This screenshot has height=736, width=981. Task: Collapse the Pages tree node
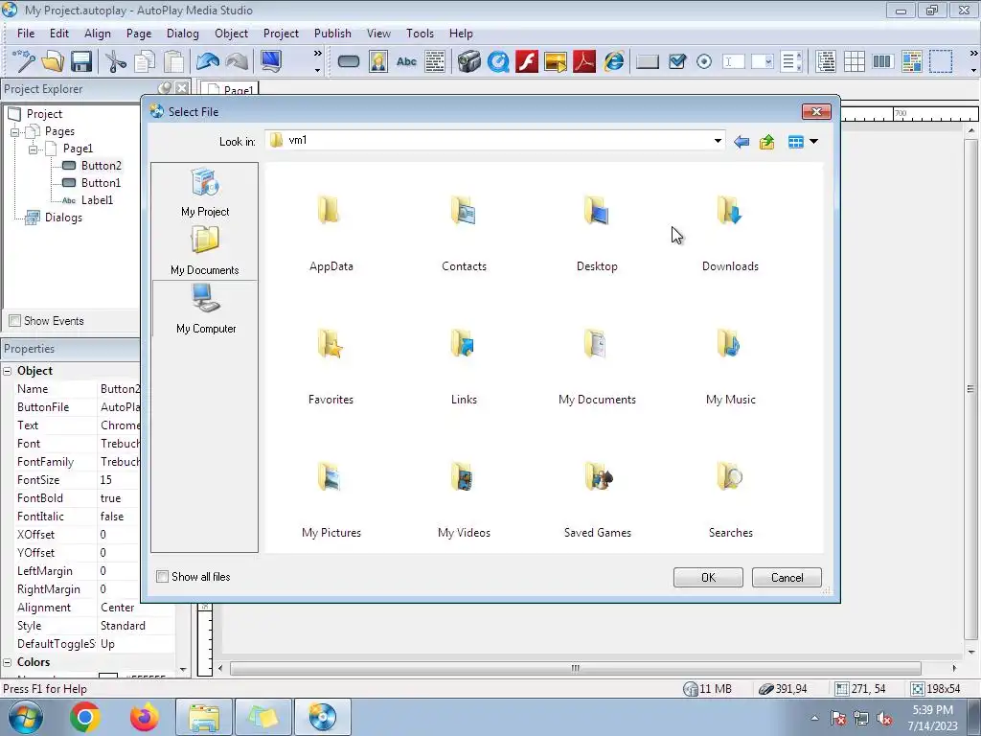[15, 132]
